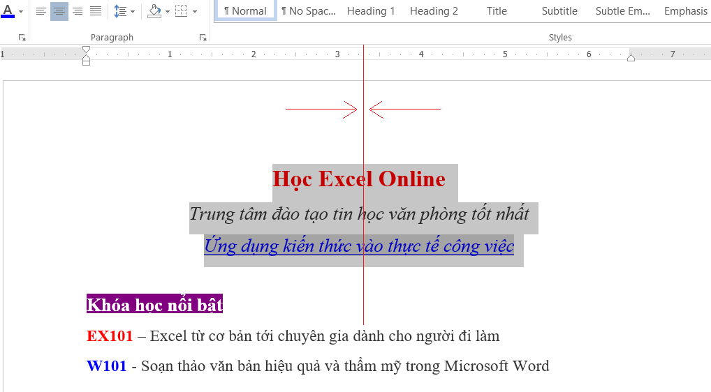
Task: Align text left
Action: pyautogui.click(x=41, y=11)
